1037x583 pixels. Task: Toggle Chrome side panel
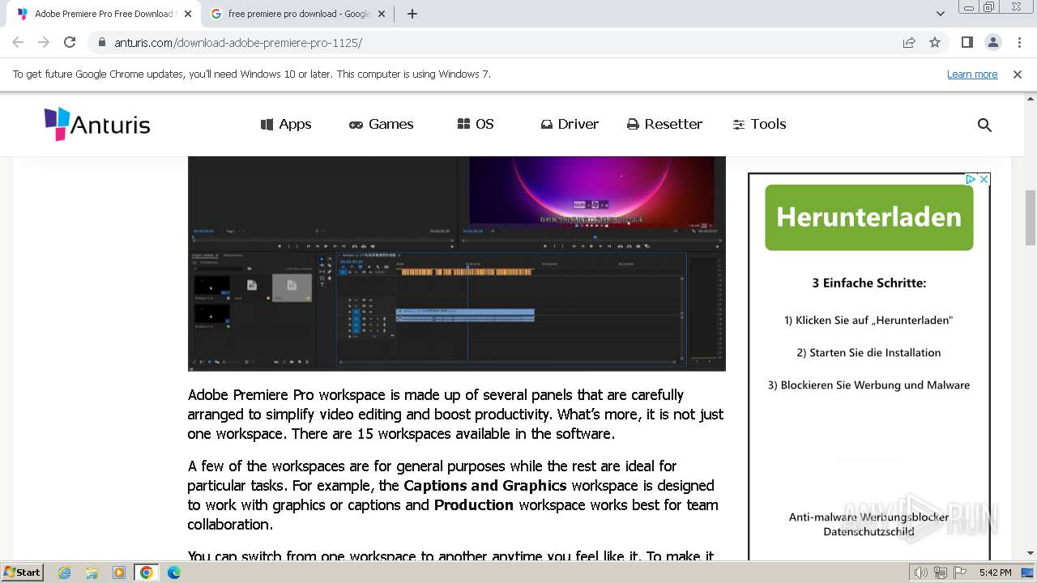tap(967, 42)
